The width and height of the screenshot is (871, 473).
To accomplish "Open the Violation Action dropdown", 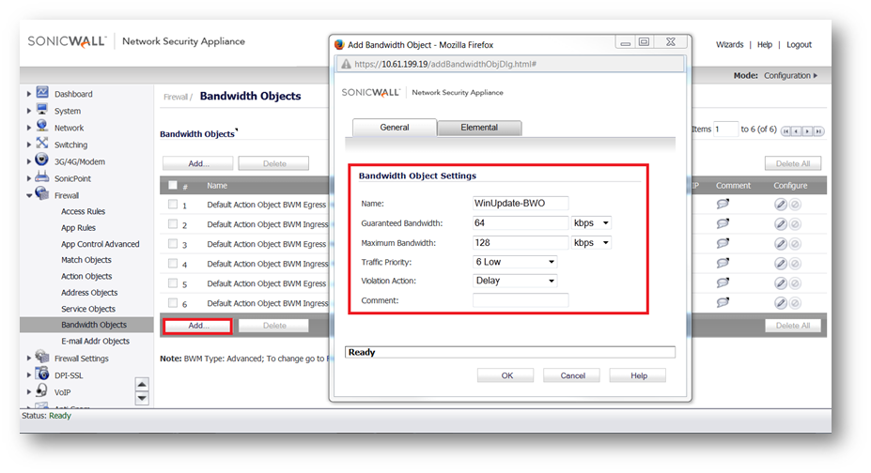I will (515, 281).
